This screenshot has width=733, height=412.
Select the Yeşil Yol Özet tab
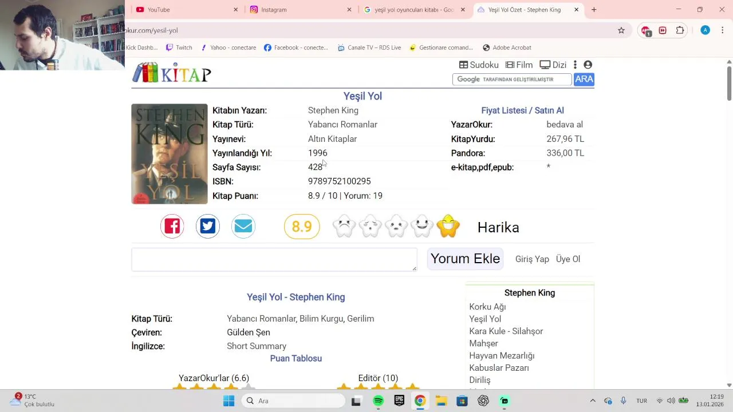[x=528, y=10]
